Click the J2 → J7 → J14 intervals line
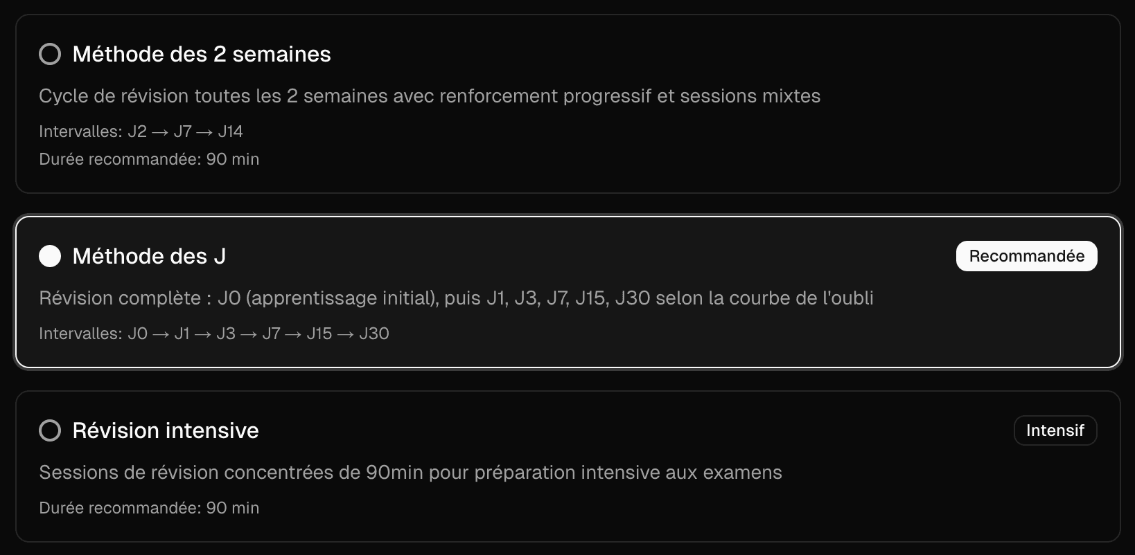The height and width of the screenshot is (555, 1135). pyautogui.click(x=141, y=131)
